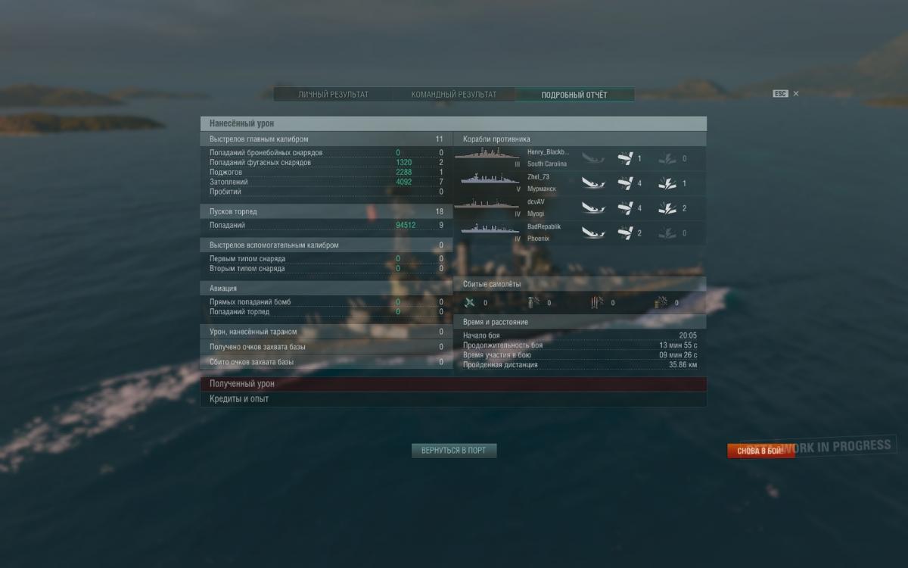Click the sunk ship icon for Zhel_73 Мурманск
Viewport: 908px width, 568px height.
[592, 183]
